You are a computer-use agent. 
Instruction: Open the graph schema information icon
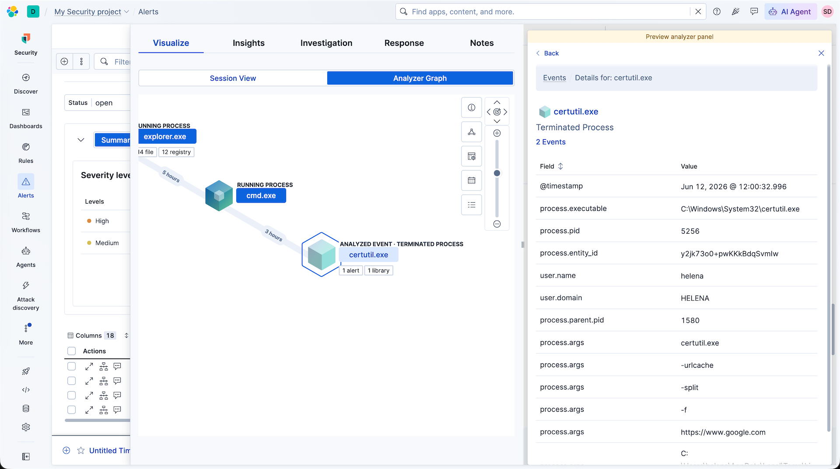[x=472, y=107]
